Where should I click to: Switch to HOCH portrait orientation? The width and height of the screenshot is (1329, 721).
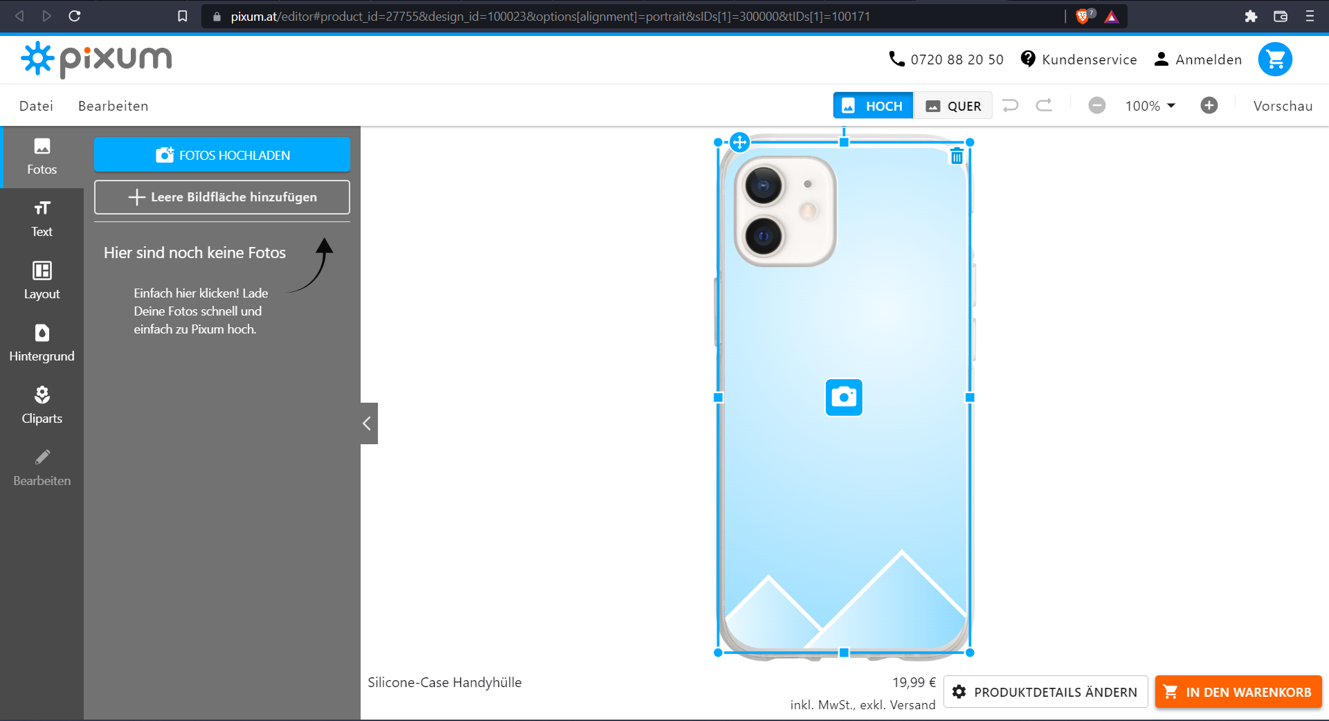(x=873, y=106)
